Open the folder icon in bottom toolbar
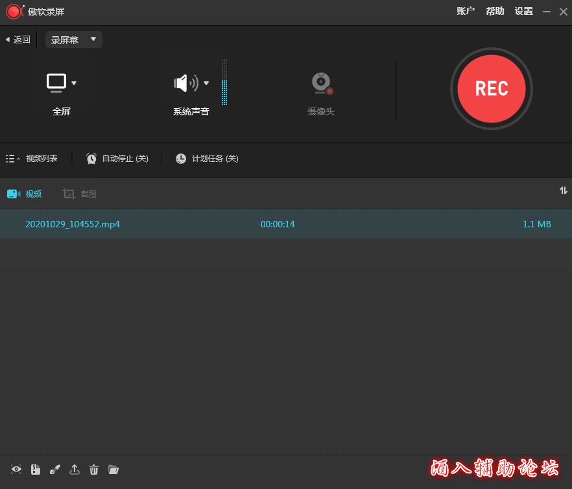The width and height of the screenshot is (572, 489). point(113,470)
